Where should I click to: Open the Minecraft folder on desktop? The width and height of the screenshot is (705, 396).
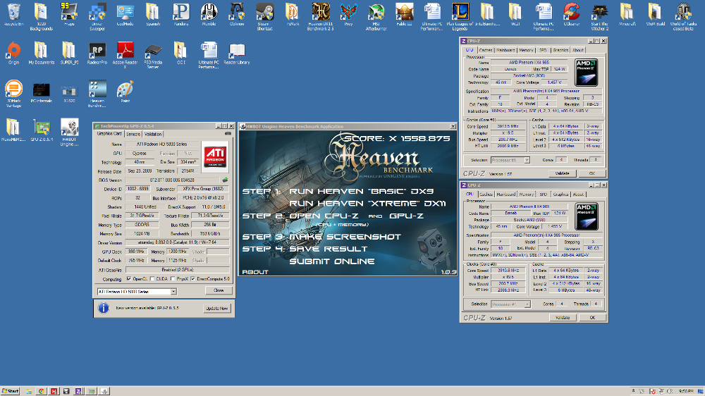coord(627,13)
